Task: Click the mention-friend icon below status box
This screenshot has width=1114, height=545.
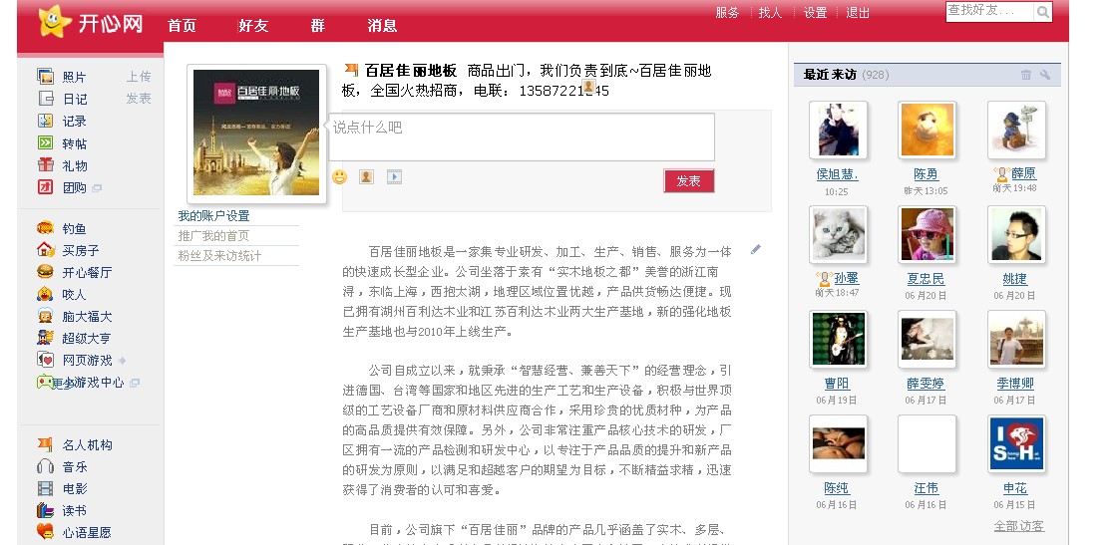Action: (x=366, y=176)
